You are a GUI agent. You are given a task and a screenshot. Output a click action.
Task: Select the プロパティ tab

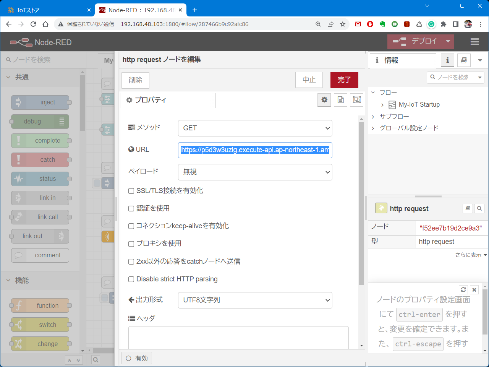click(x=168, y=100)
